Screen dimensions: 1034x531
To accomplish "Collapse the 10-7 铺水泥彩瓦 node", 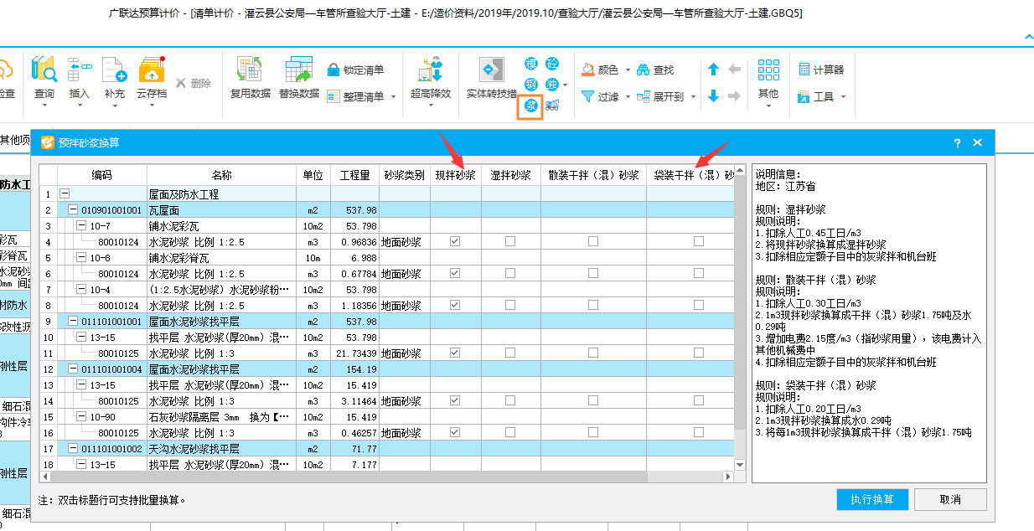I will [81, 225].
